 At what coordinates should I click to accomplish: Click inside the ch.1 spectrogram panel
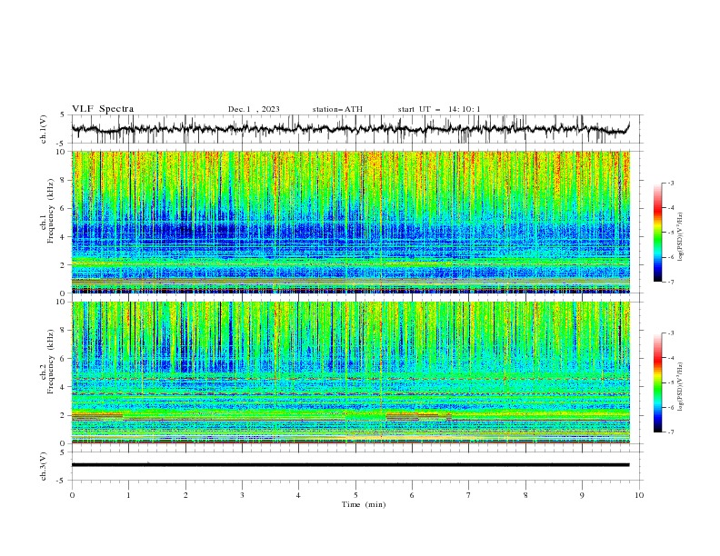pyautogui.click(x=351, y=222)
